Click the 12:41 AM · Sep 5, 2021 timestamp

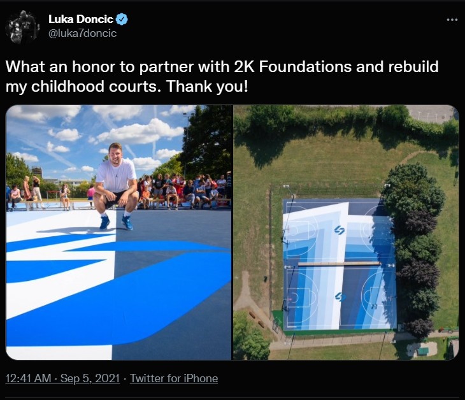[x=62, y=378]
